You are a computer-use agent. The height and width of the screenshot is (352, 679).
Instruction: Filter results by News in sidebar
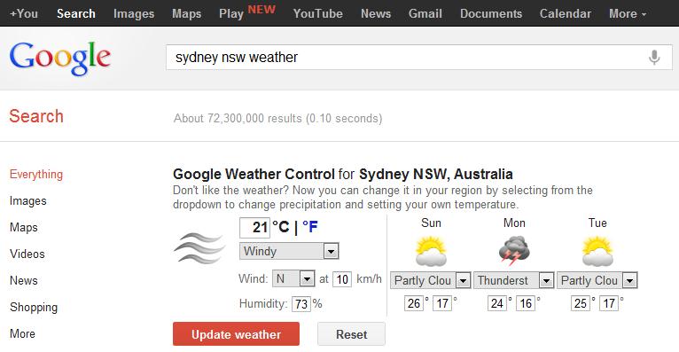[x=24, y=280]
